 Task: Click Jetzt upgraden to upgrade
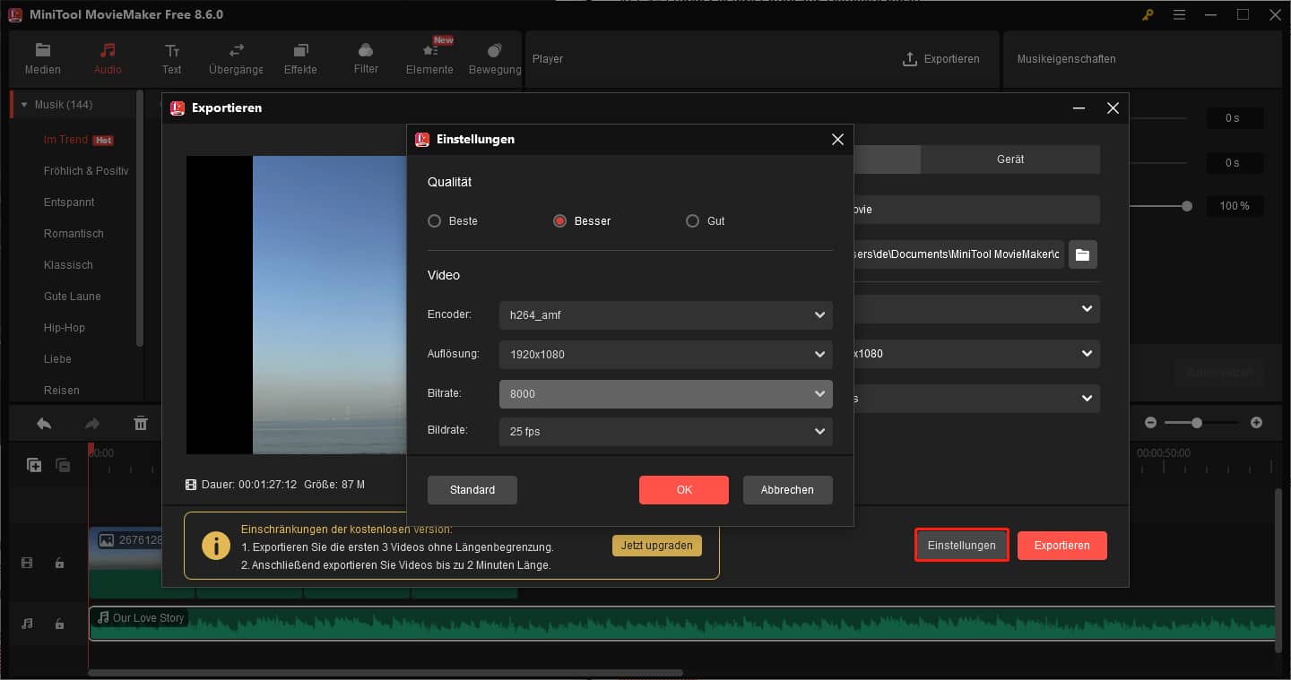point(657,545)
